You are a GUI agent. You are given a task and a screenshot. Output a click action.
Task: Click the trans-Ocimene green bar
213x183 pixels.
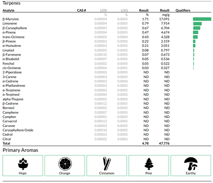coord(195,37)
